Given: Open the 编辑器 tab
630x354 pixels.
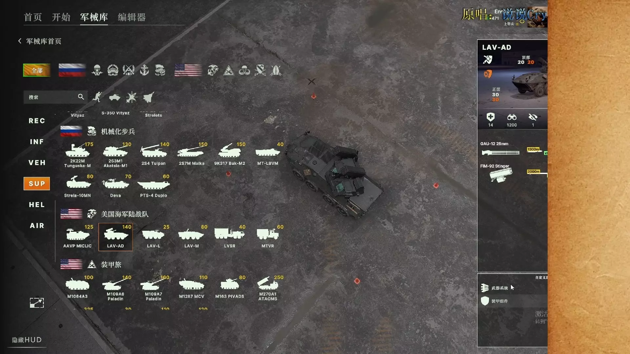Looking at the screenshot, I should [x=132, y=17].
